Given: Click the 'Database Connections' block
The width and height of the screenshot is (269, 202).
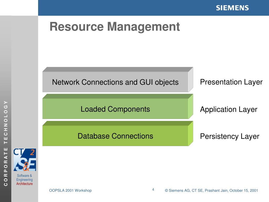Looking at the screenshot, I should 118,133.
